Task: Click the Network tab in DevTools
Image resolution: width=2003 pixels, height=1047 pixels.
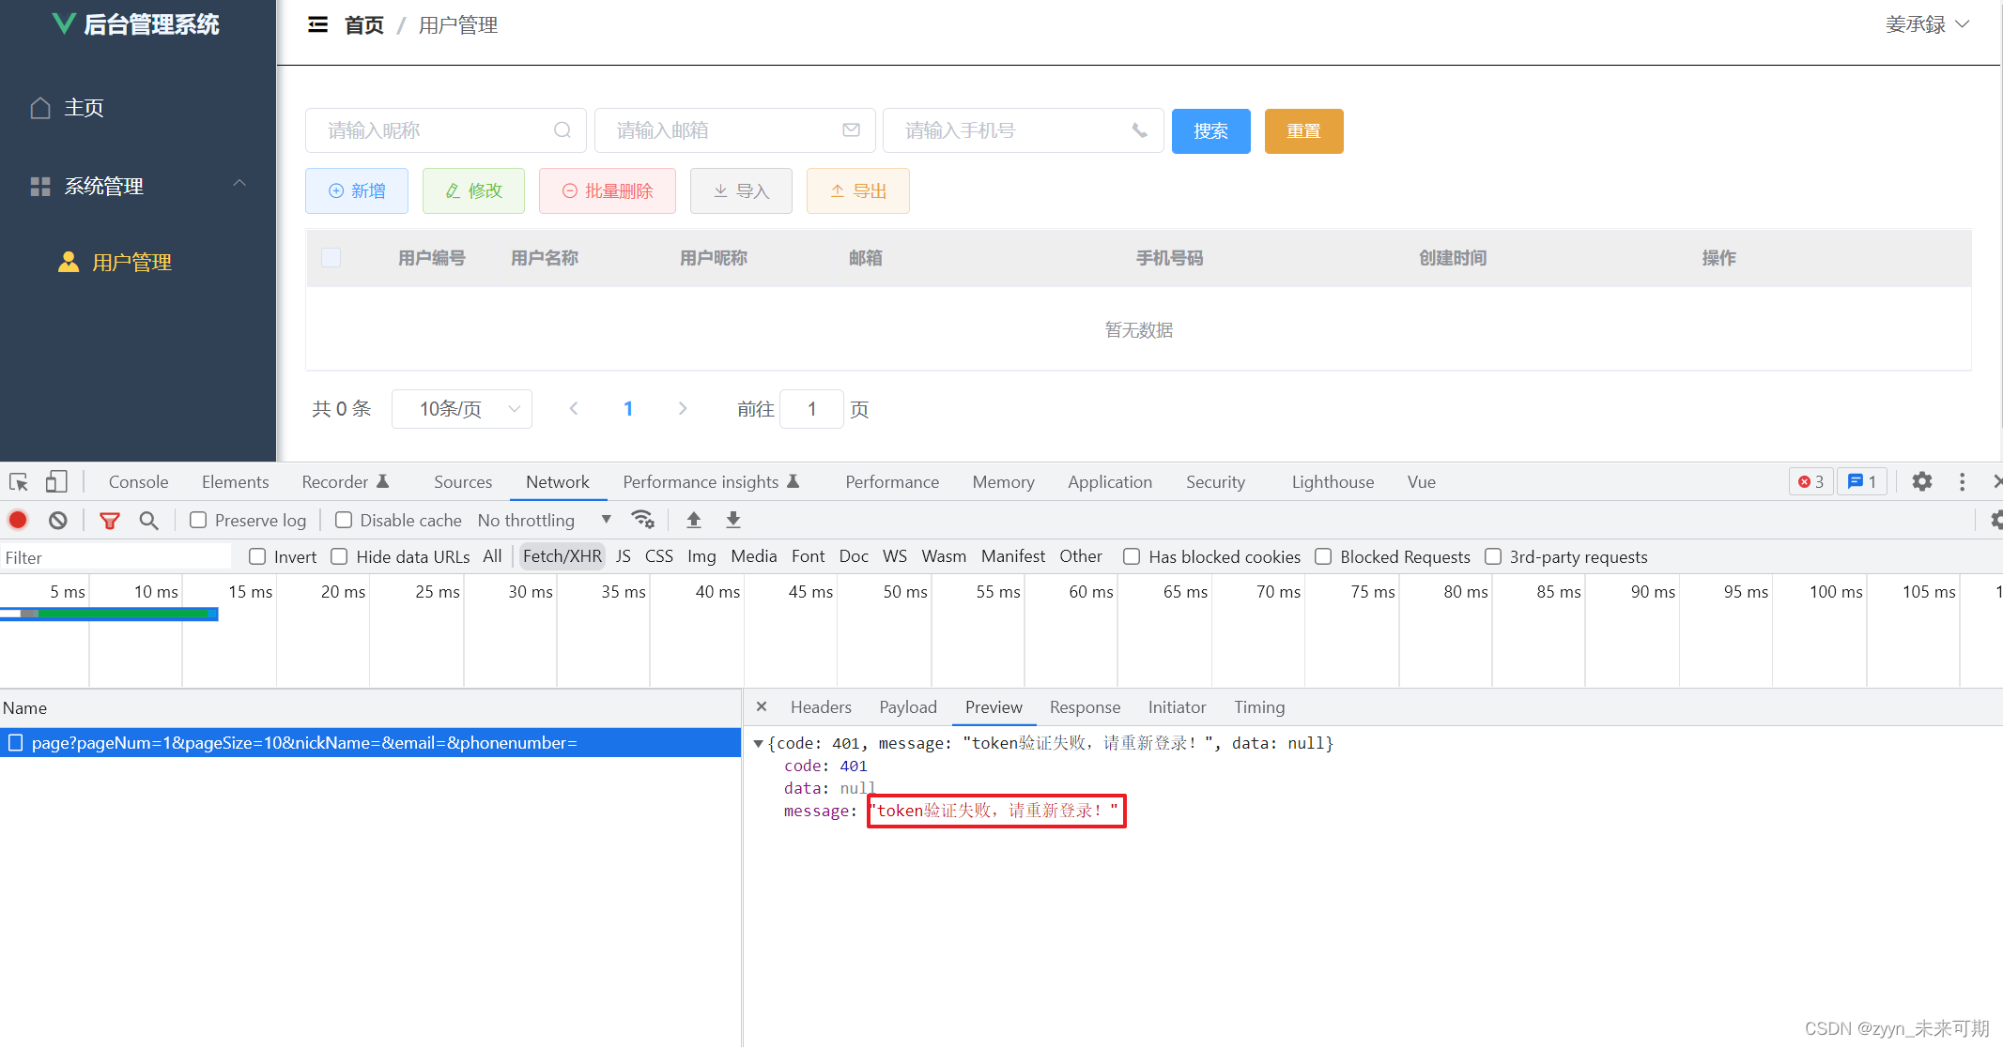Action: coord(556,480)
